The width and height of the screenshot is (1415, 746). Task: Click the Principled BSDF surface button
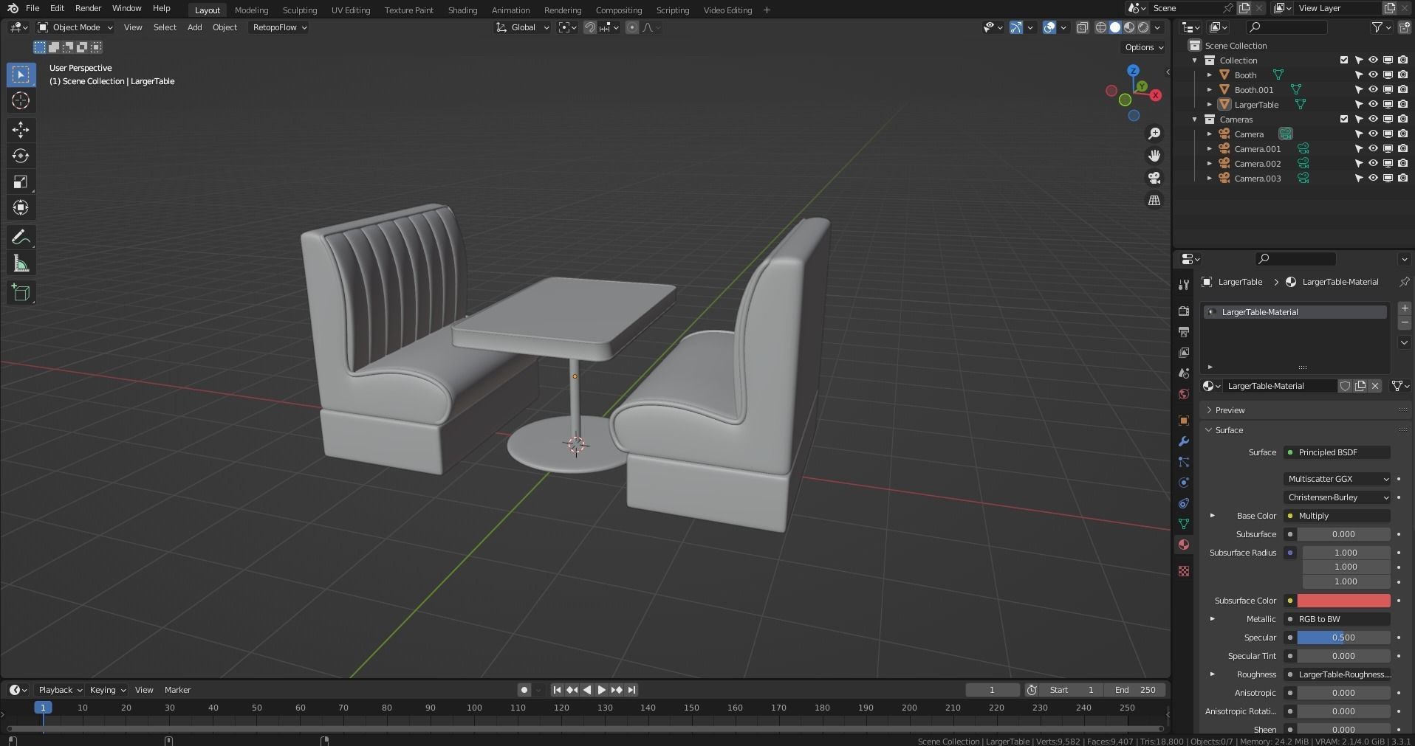point(1337,452)
